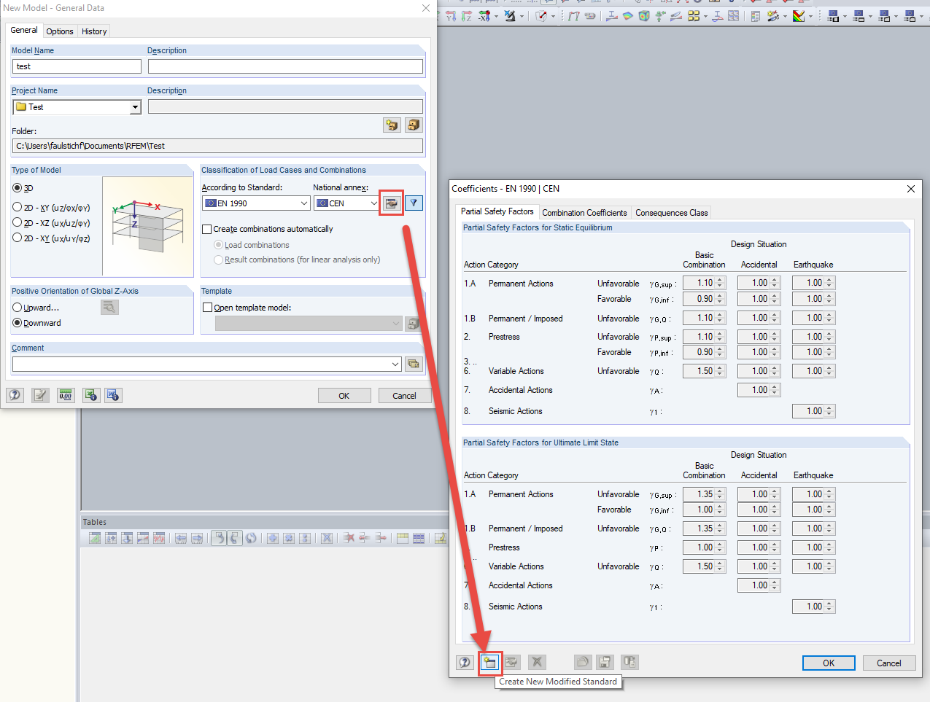Viewport: 930px width, 702px height.
Task: Click the rainbow color scale icon in main toolbar
Action: 799,16
